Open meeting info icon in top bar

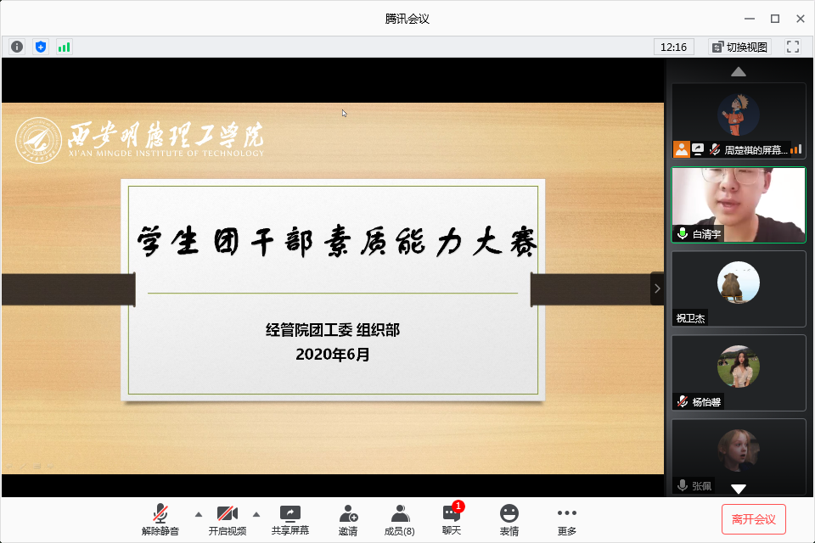17,47
